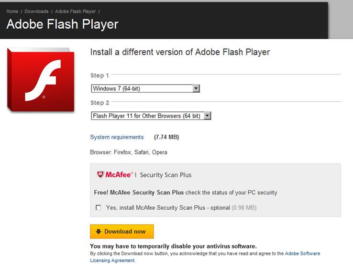This screenshot has height=269, width=353.
Task: Click the Adobe Flash Player page title
Action: pyautogui.click(x=62, y=24)
